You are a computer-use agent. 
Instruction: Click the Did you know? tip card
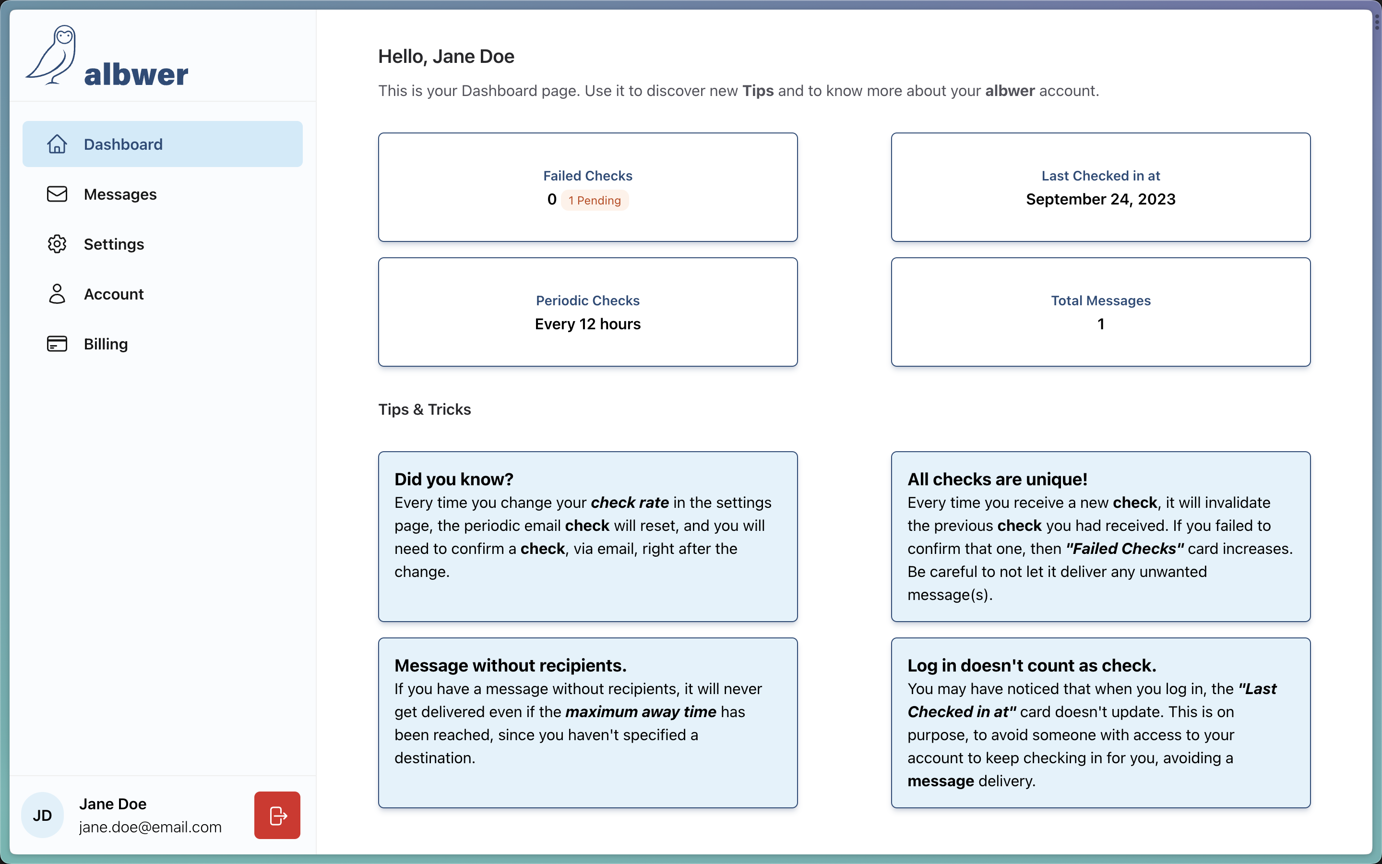coord(588,536)
